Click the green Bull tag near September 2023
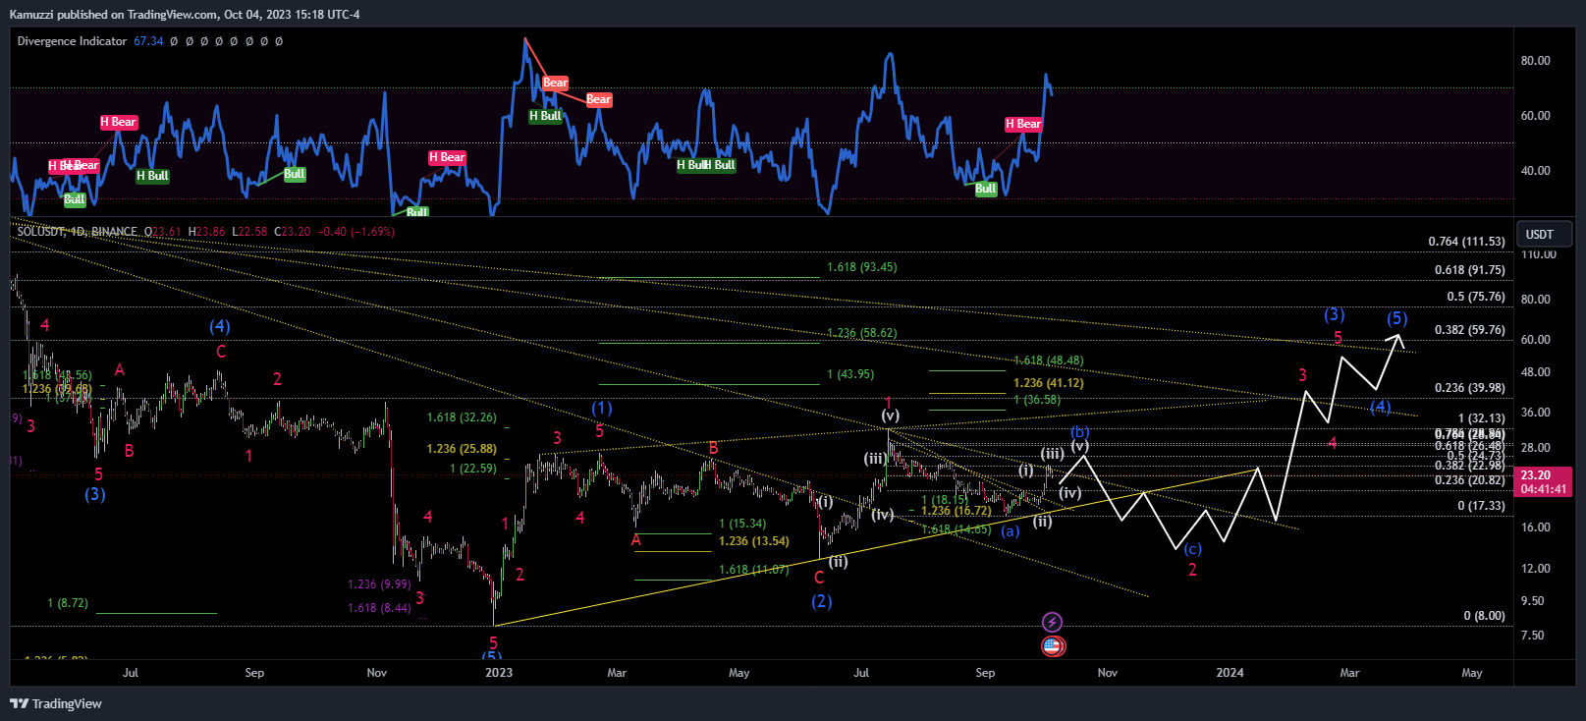 [986, 189]
